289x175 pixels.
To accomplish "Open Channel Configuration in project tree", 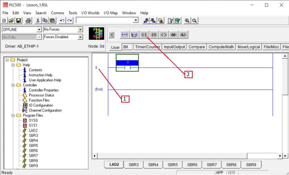I will point(45,110).
